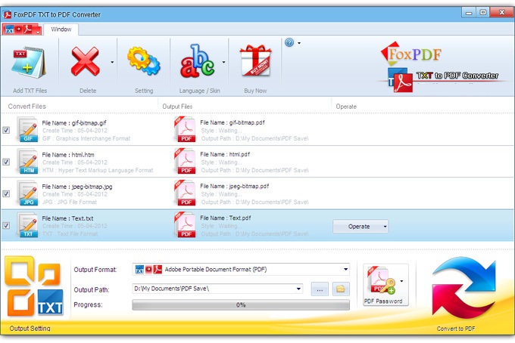The image size is (515, 343).
Task: Click the Convert to PDF label
Action: tap(456, 329)
